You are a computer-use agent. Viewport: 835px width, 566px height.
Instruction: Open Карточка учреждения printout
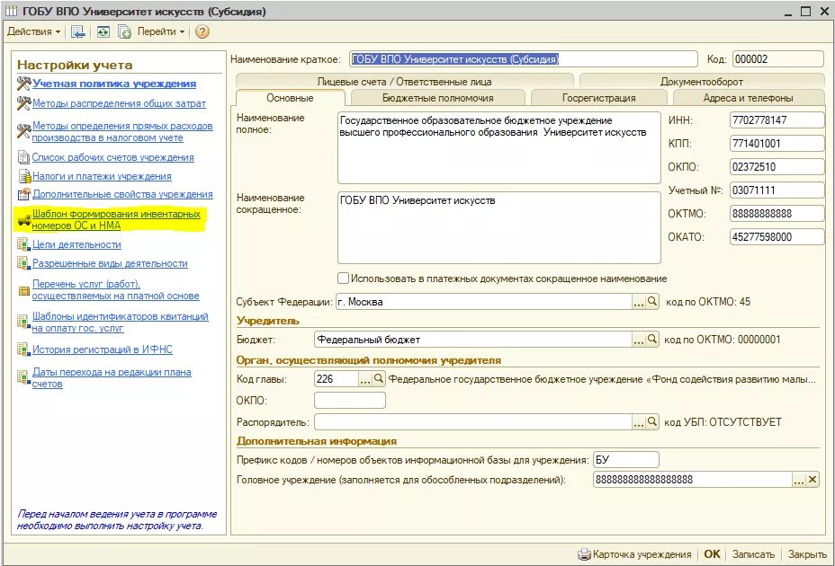pos(634,554)
